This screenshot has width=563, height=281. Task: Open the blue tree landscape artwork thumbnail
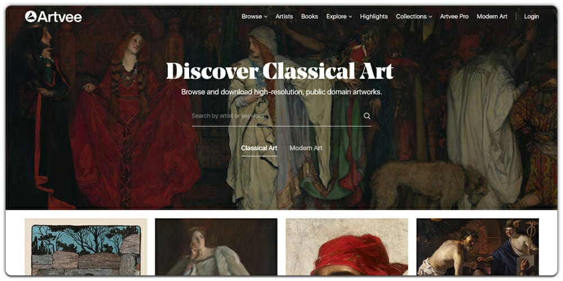(x=86, y=247)
